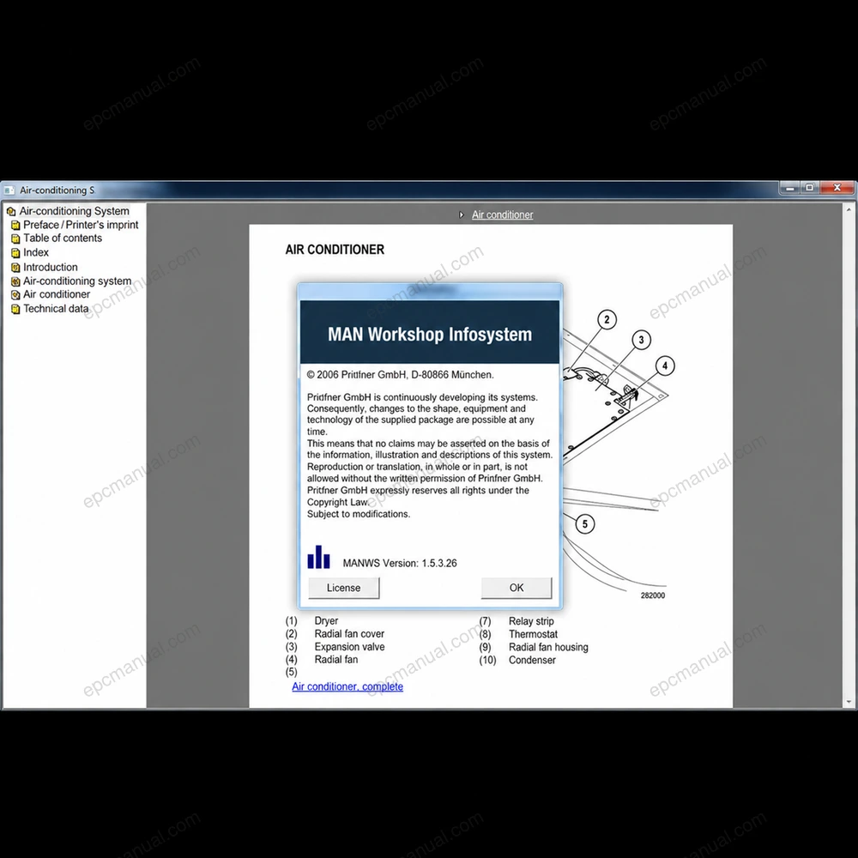
Task: Click the MANWS blue bars logo
Action: coord(318,557)
